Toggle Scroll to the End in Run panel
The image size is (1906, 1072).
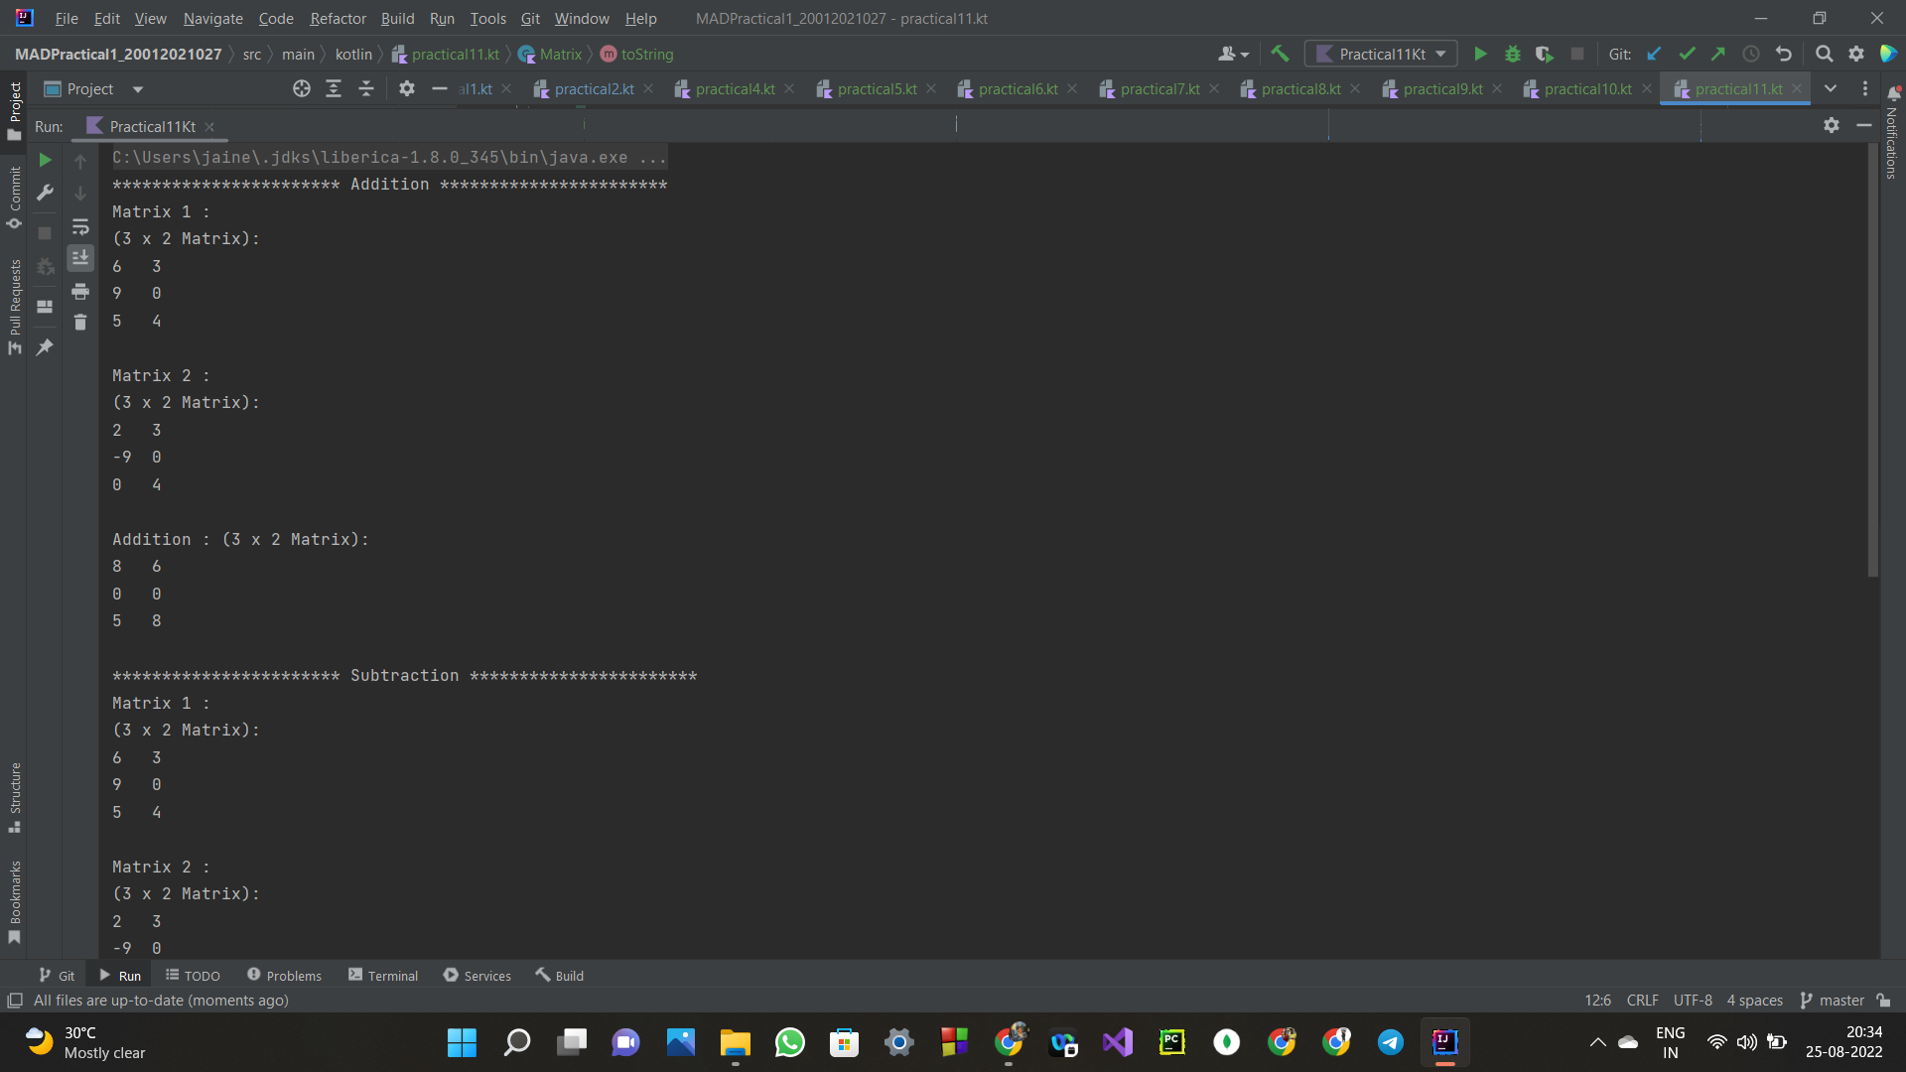tap(80, 258)
